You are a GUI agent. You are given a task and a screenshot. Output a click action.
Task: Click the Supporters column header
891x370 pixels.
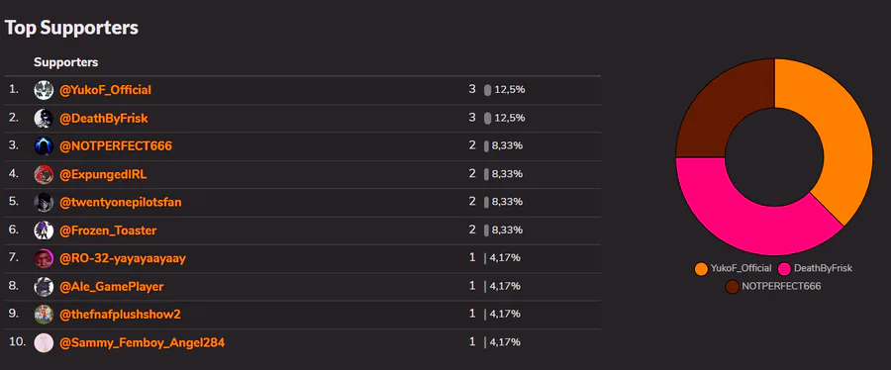click(x=66, y=62)
